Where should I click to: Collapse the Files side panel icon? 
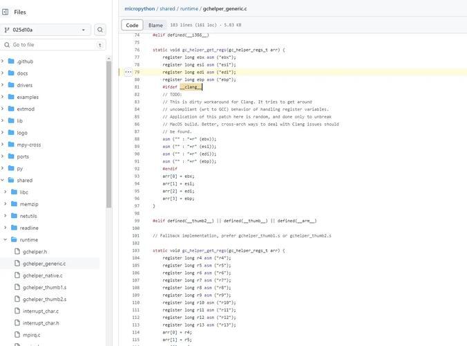(5, 12)
